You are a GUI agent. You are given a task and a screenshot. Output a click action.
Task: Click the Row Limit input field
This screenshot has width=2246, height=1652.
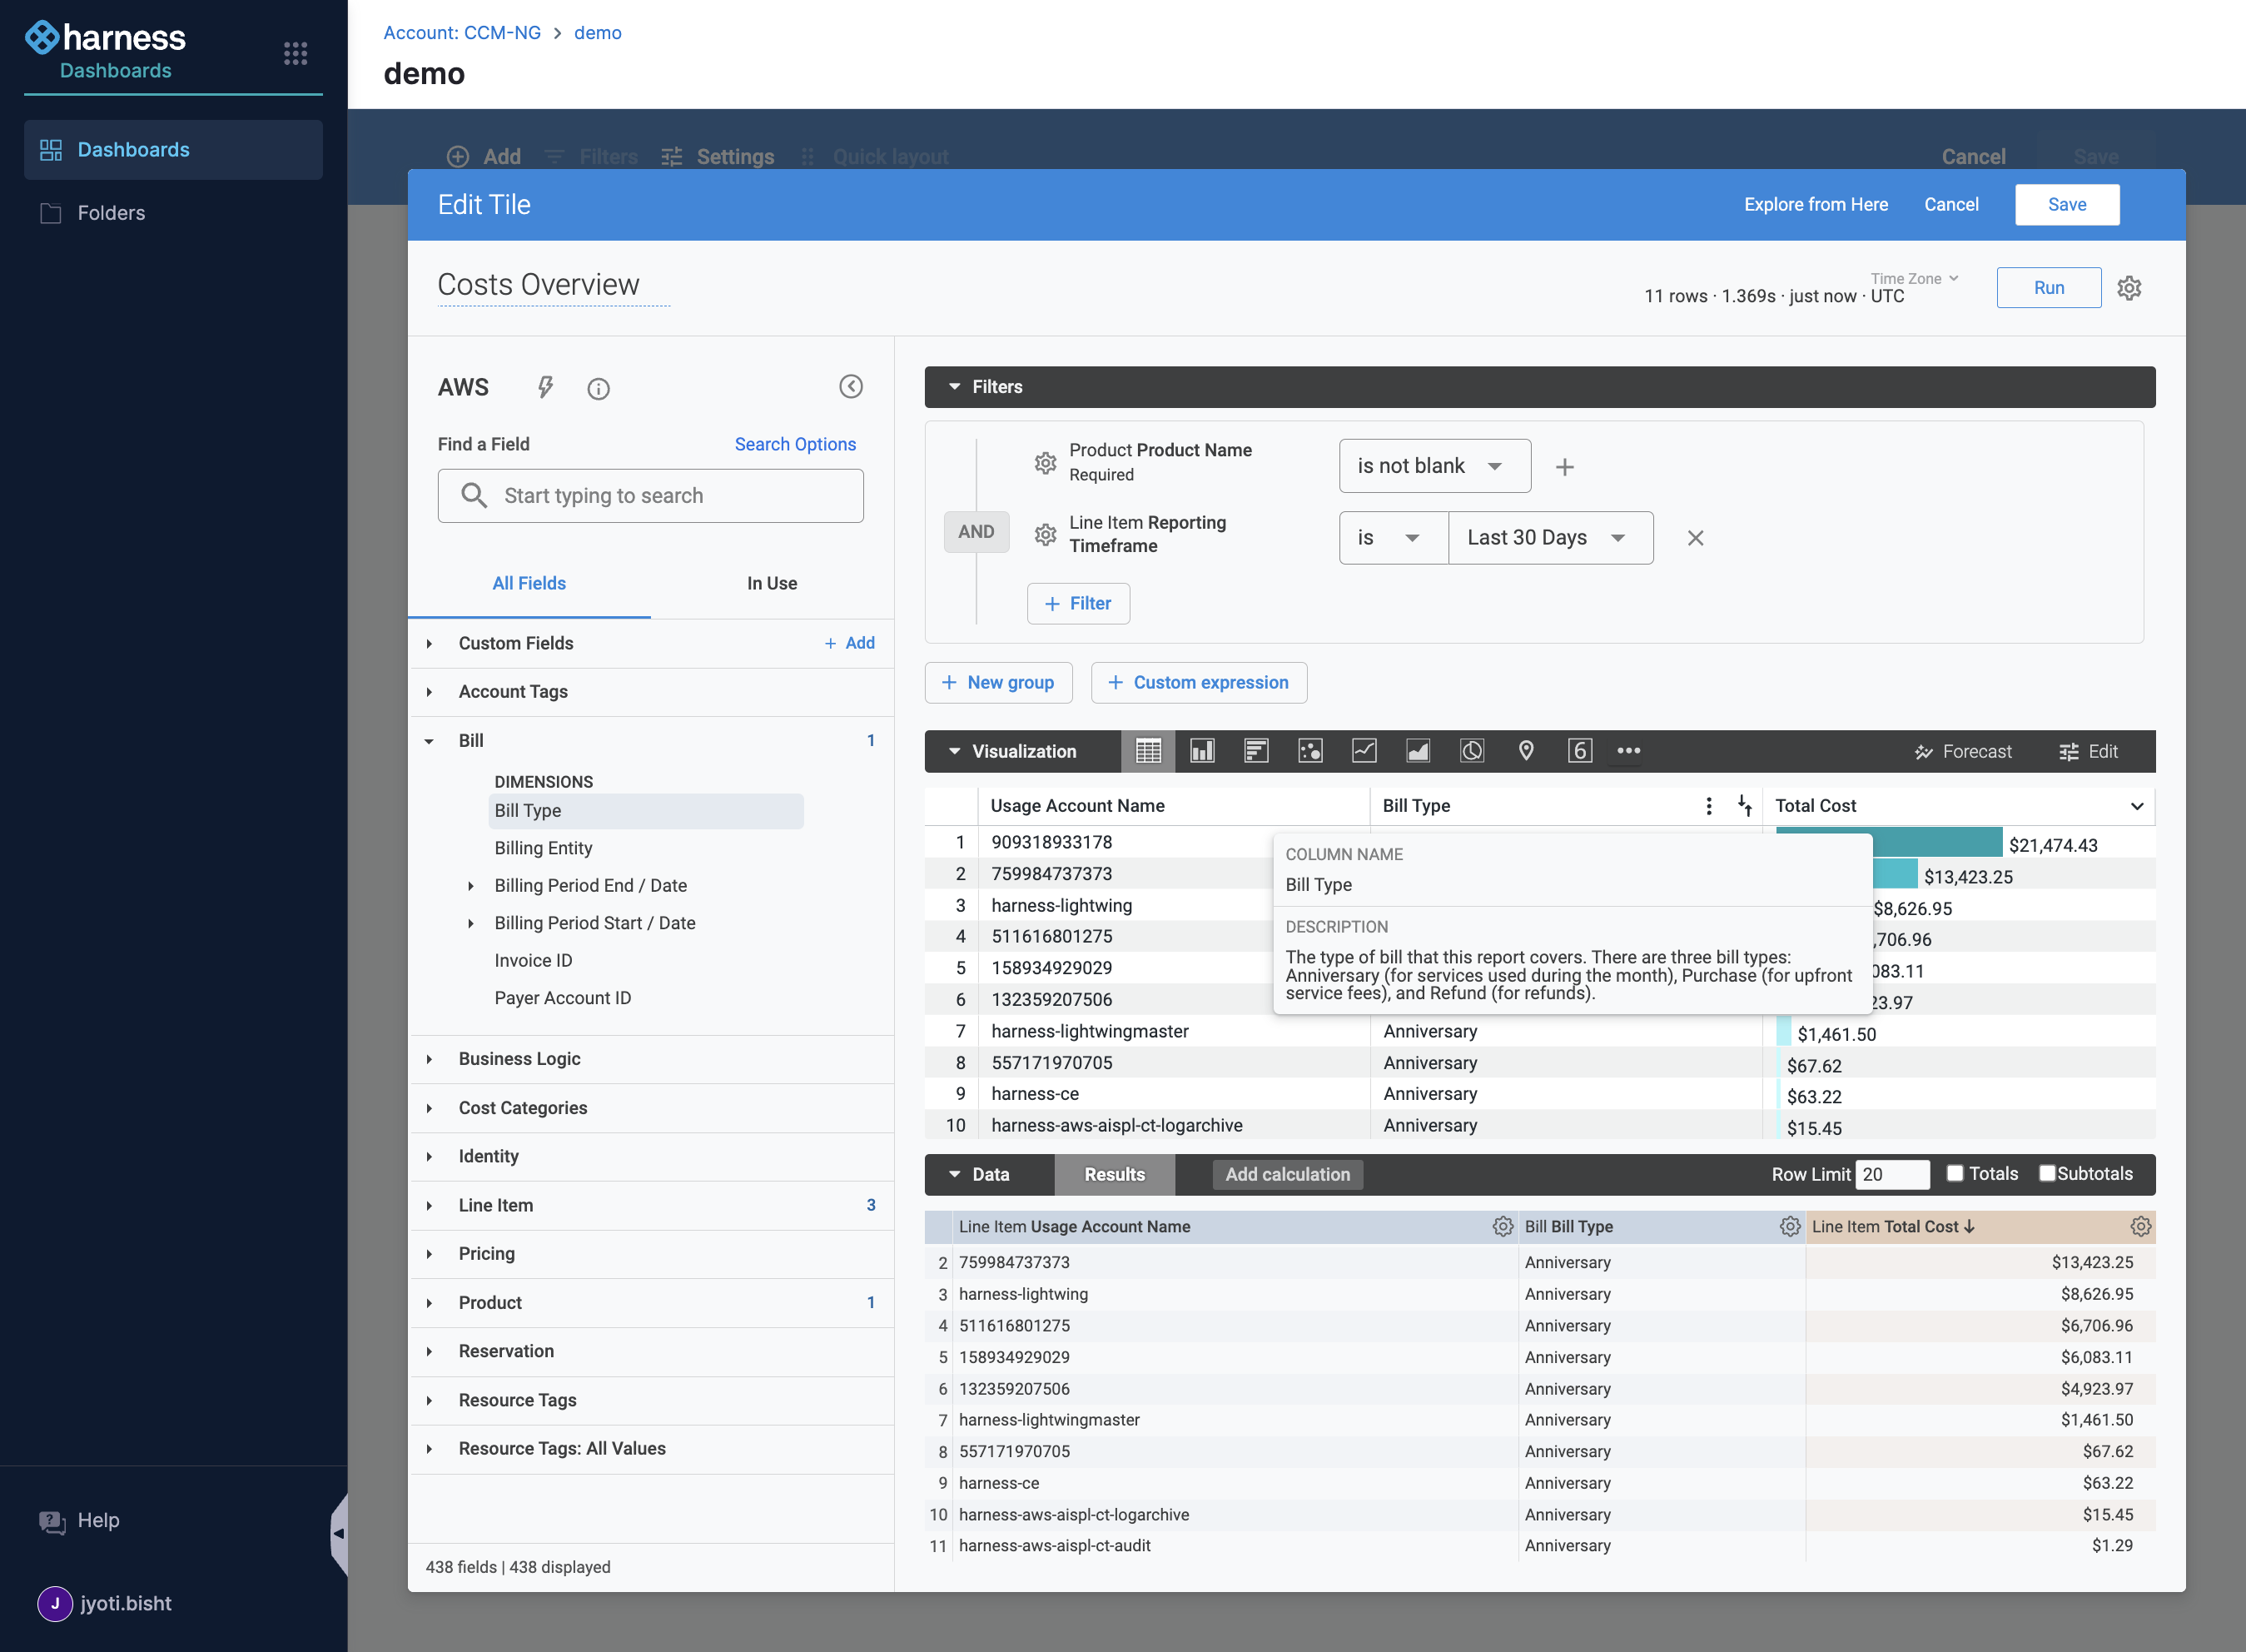point(1892,1175)
